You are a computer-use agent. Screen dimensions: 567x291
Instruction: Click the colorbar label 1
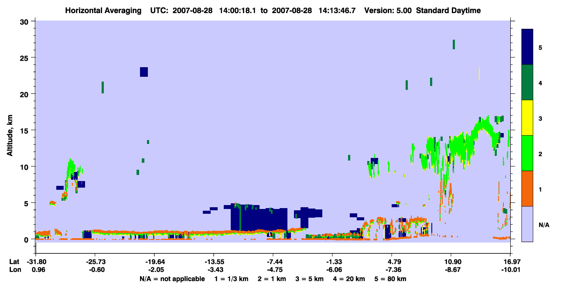point(540,189)
